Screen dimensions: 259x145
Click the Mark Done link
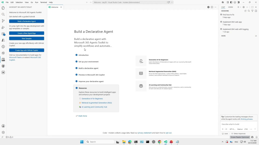pyautogui.click(x=83, y=116)
